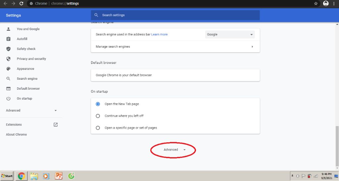The width and height of the screenshot is (339, 181).
Task: Click the magnifier icon in Search settings
Action: [x=96, y=15]
